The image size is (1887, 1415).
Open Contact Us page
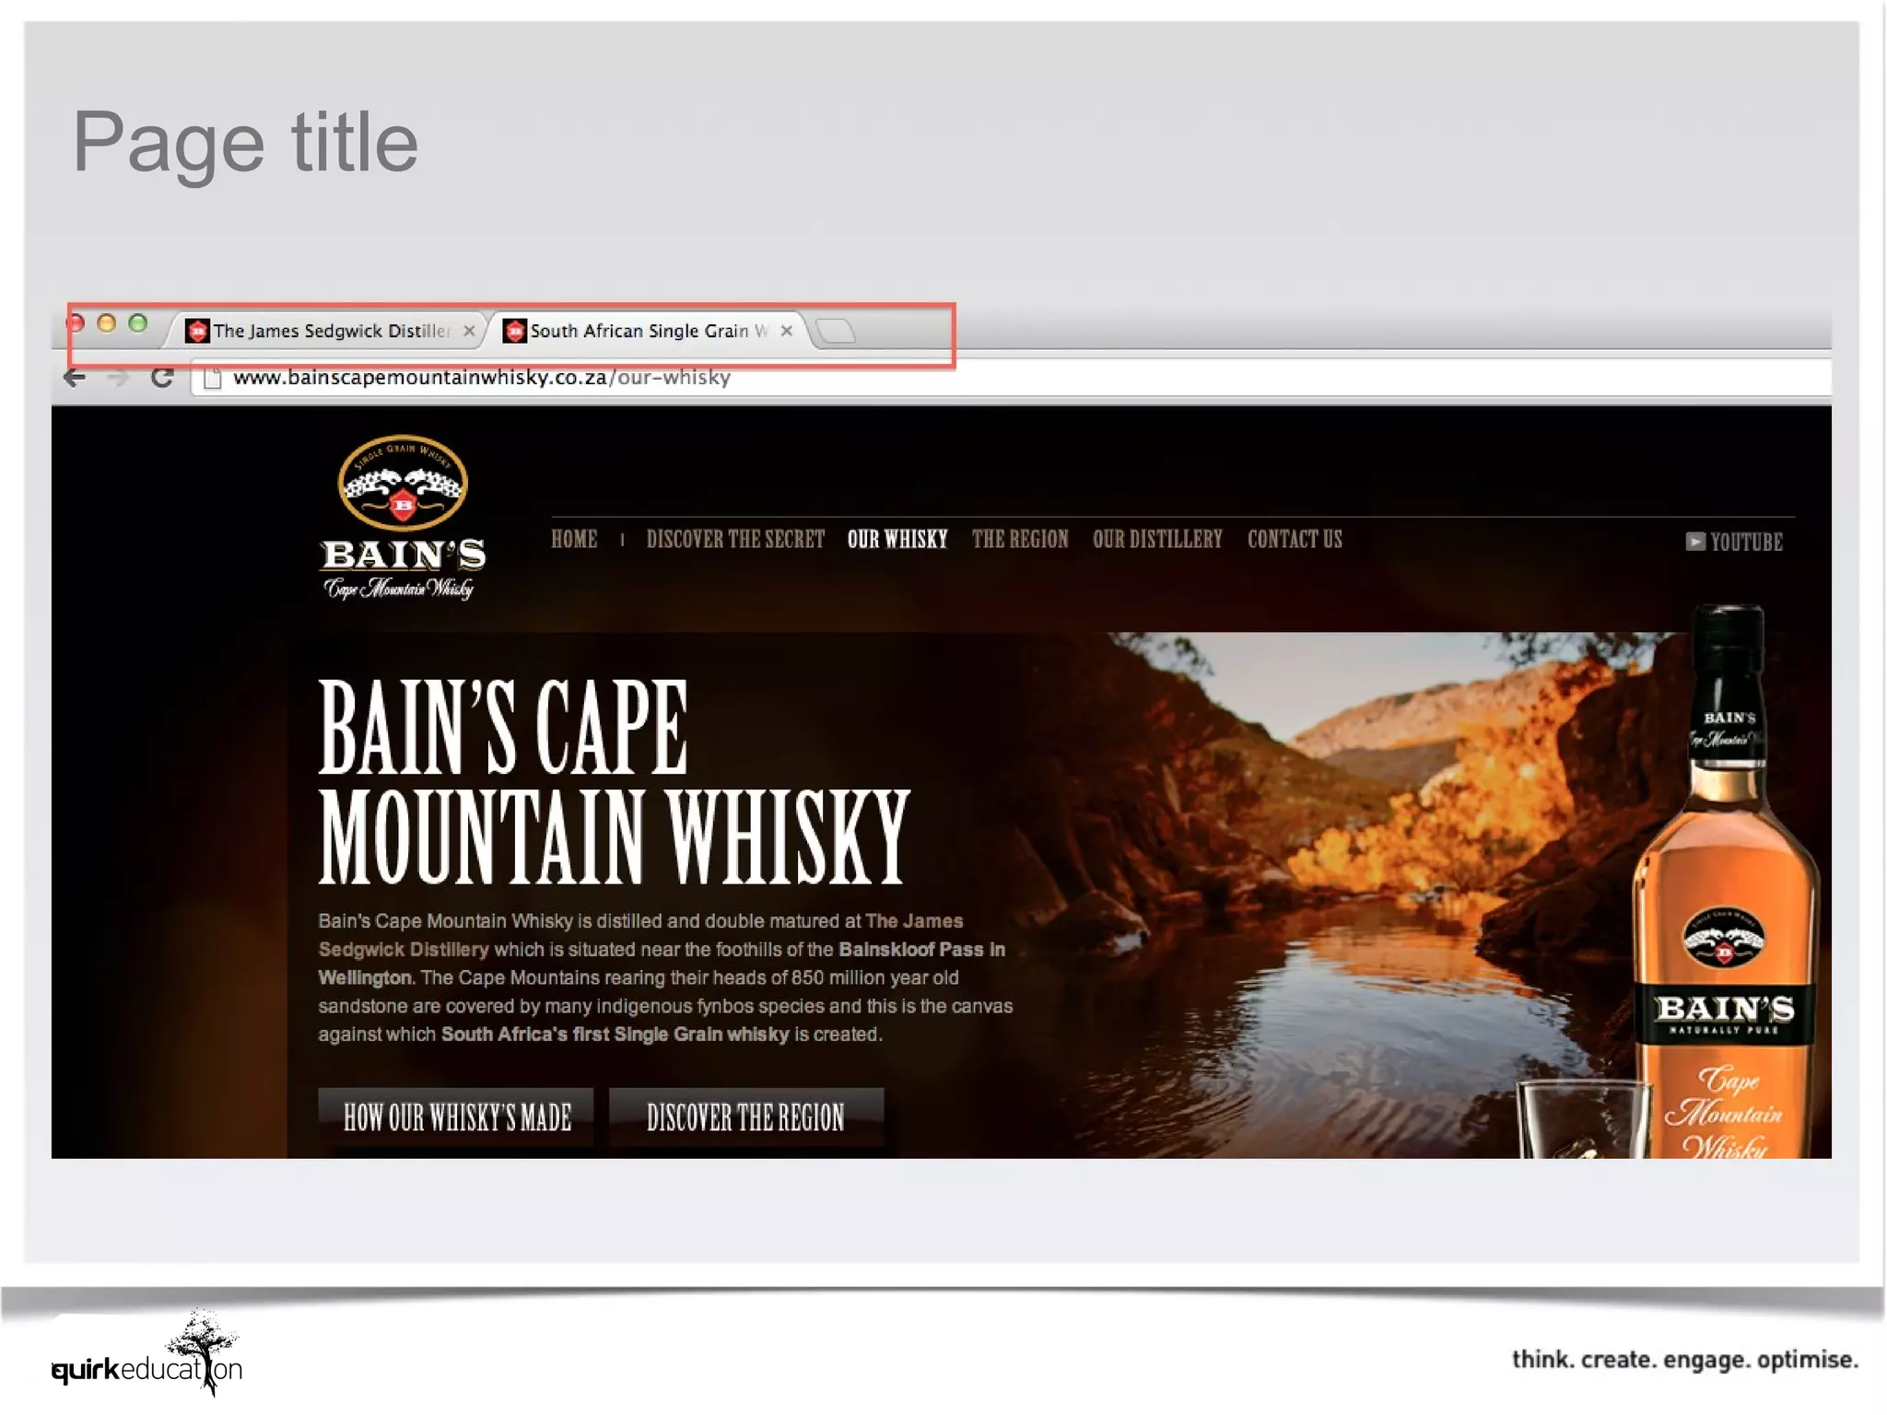coord(1295,540)
